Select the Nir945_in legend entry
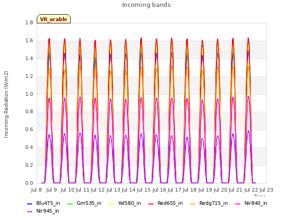The width and height of the screenshot is (294, 220). [43, 211]
